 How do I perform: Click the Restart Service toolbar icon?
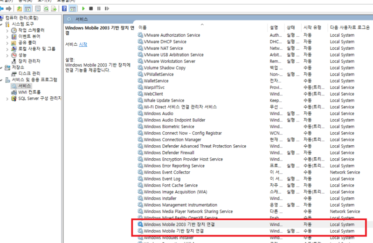[x=107, y=8]
